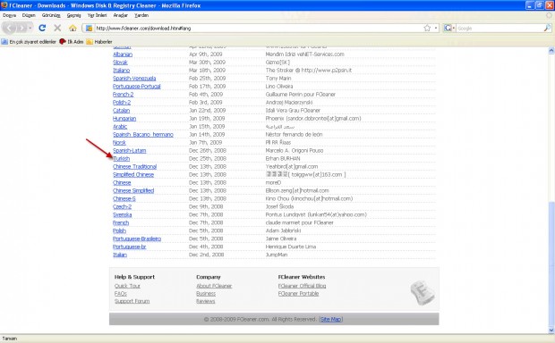Click the Stop loading X icon

click(57, 28)
